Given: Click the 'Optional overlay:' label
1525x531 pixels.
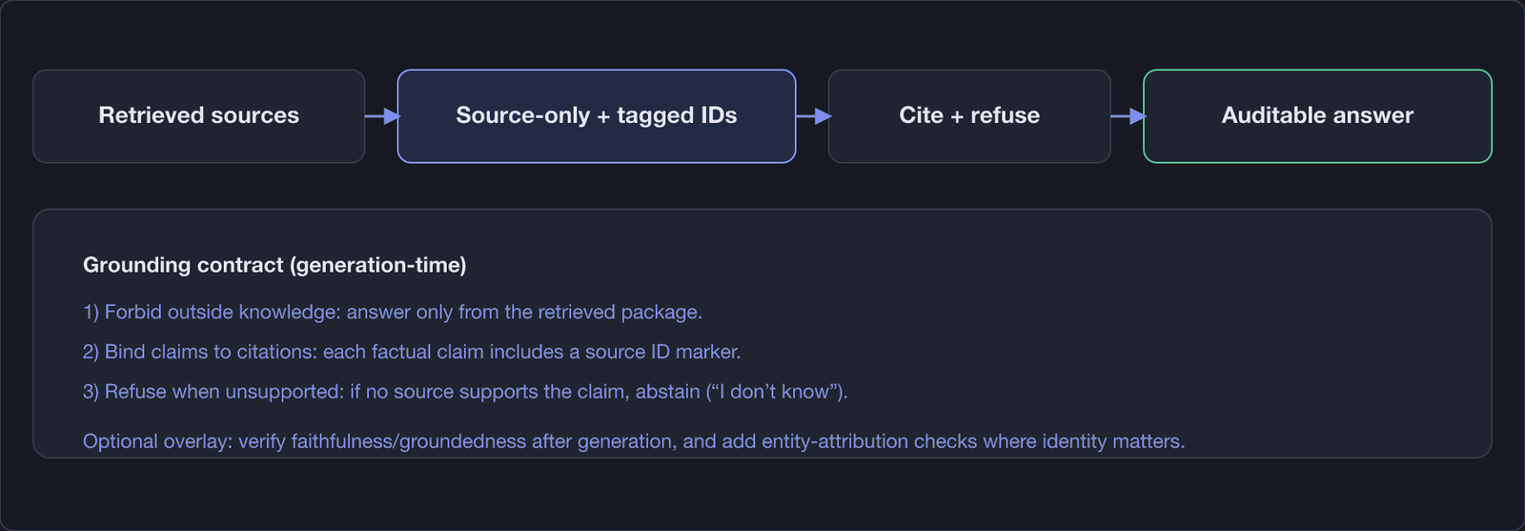Looking at the screenshot, I should click(x=157, y=441).
